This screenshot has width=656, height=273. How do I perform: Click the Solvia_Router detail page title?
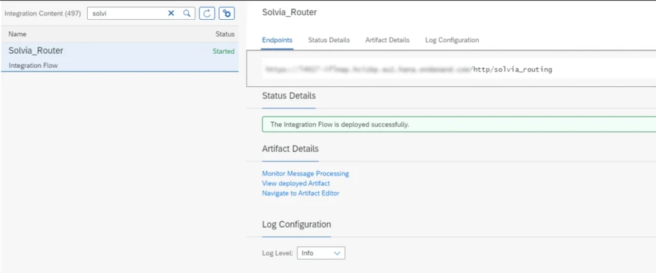pyautogui.click(x=289, y=13)
